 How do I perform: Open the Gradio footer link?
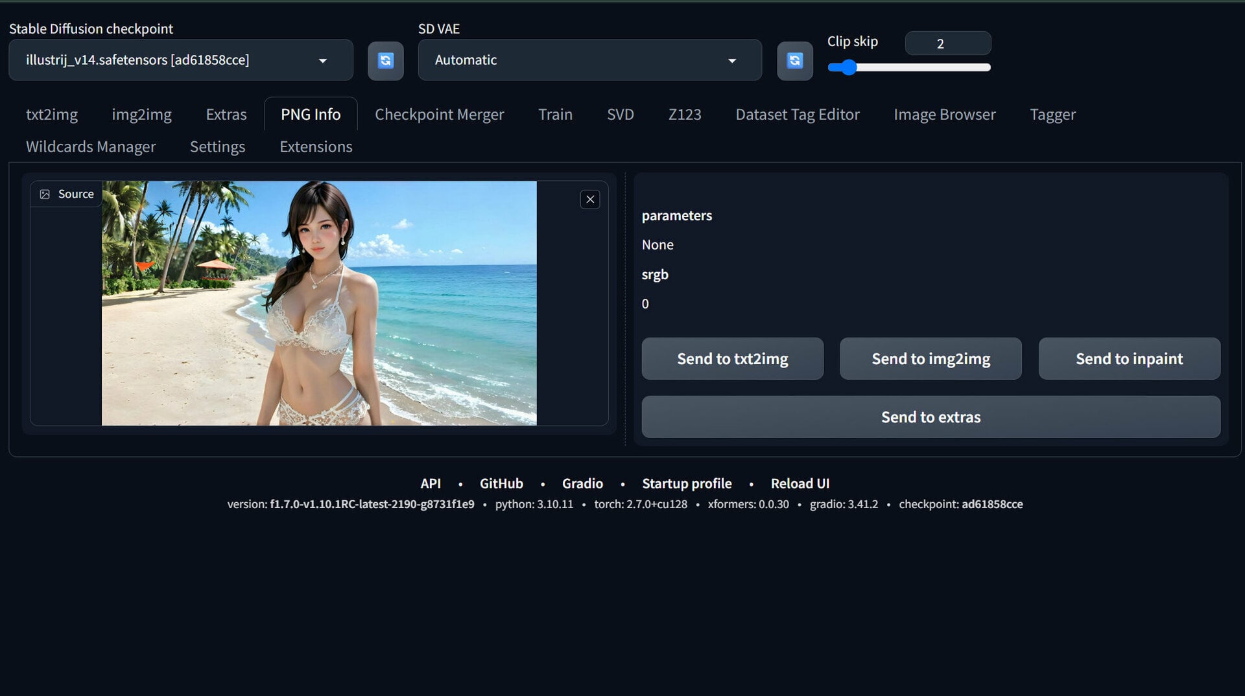pos(582,483)
